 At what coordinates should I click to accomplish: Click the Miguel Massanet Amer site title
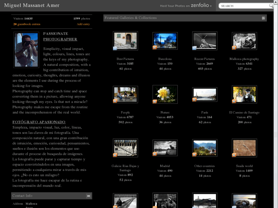point(32,5)
